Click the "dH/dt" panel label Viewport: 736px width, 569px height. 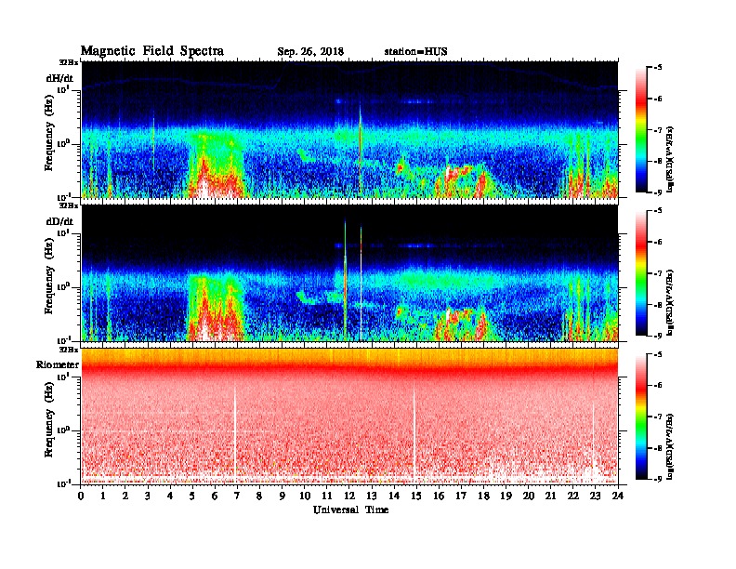(x=59, y=78)
